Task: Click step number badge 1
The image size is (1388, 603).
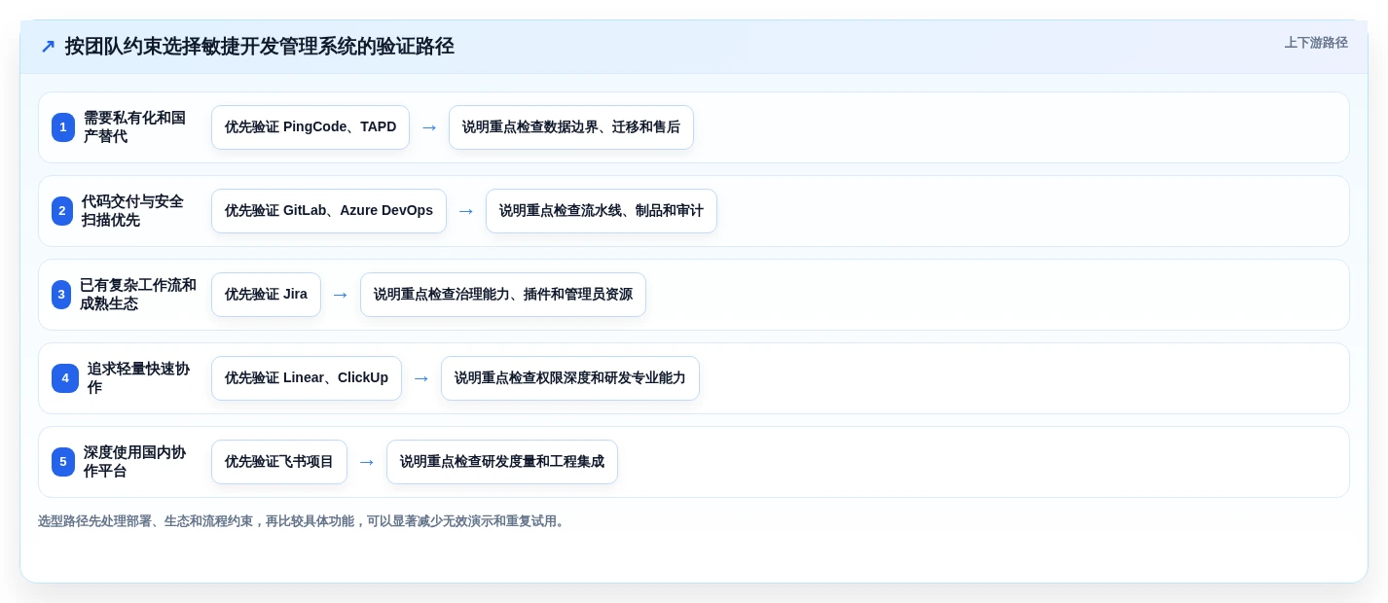Action: point(63,127)
